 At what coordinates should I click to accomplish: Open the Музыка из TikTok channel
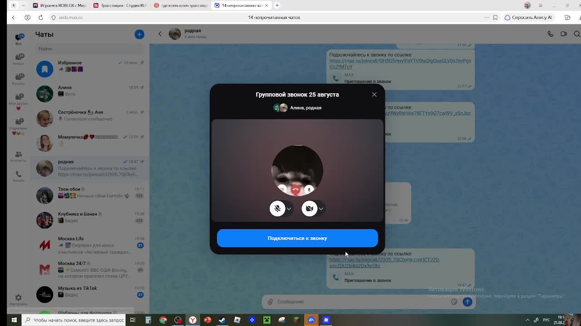coord(90,295)
